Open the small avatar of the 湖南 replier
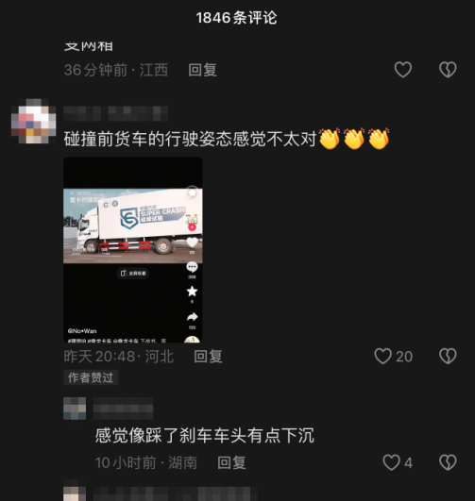The height and width of the screenshot is (501, 475). [x=75, y=409]
